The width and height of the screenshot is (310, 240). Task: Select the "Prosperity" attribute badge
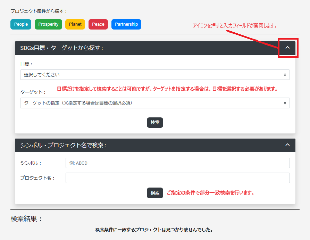click(x=48, y=24)
